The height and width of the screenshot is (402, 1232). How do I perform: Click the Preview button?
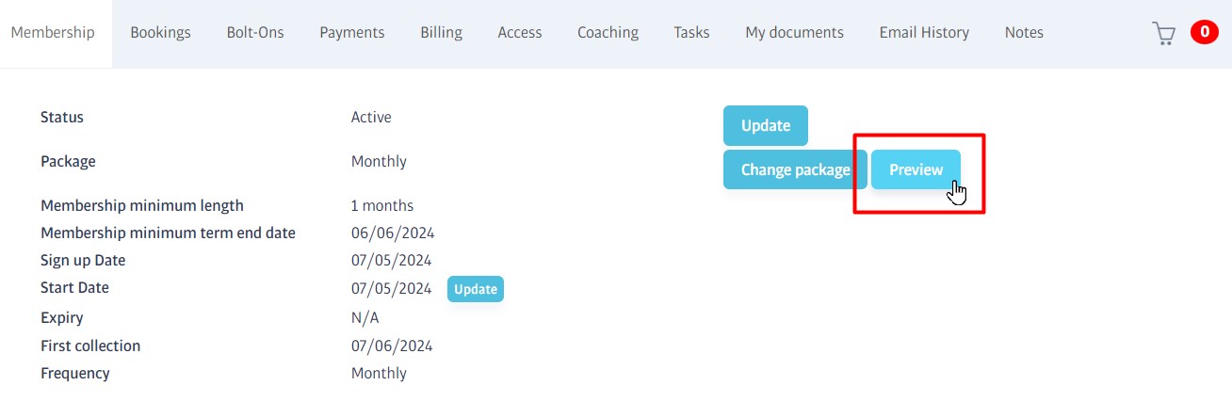916,170
